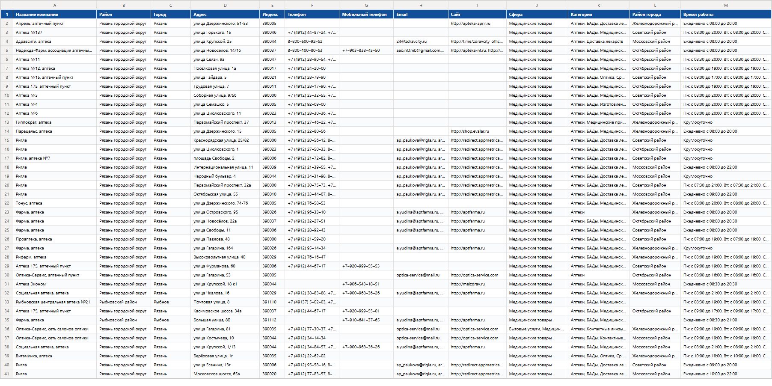Screen dimensions: 772x386
Task: Click the 'Район города' header cell
Action: click(x=655, y=14)
